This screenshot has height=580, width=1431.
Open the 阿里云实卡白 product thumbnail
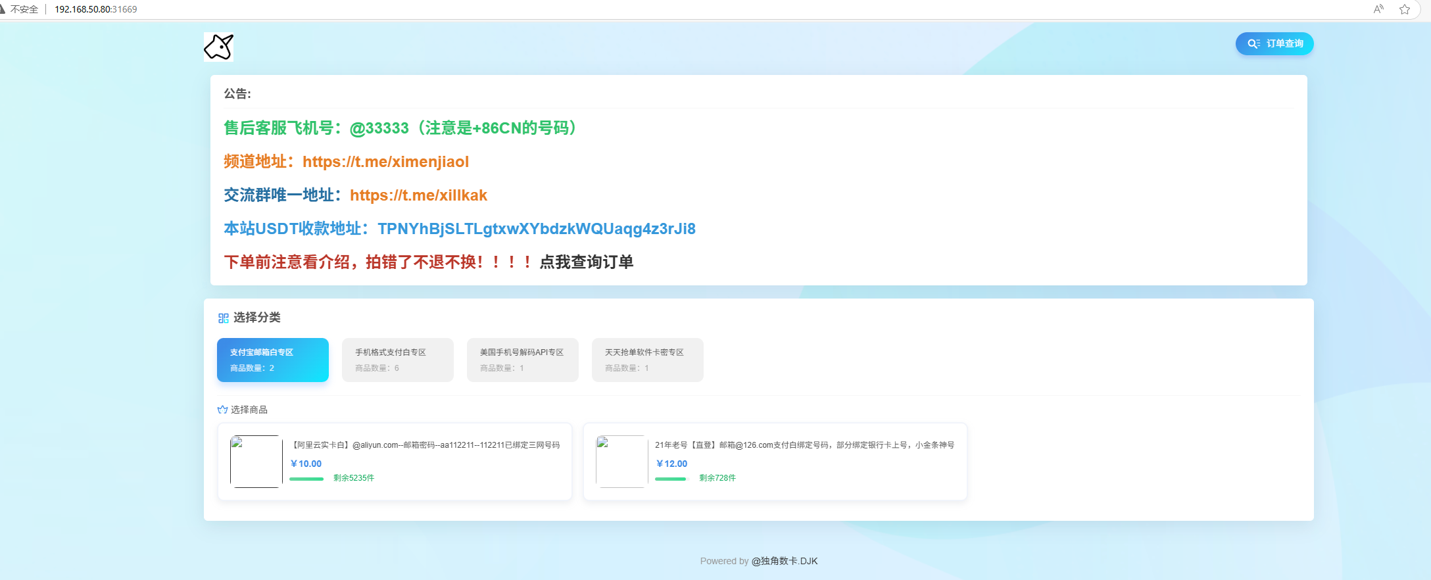click(256, 462)
